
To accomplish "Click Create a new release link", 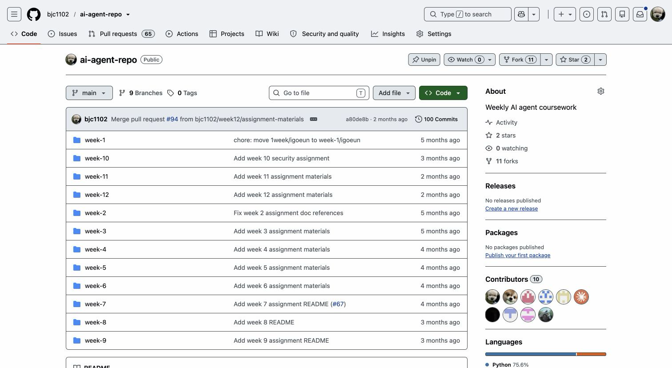I will [x=512, y=208].
